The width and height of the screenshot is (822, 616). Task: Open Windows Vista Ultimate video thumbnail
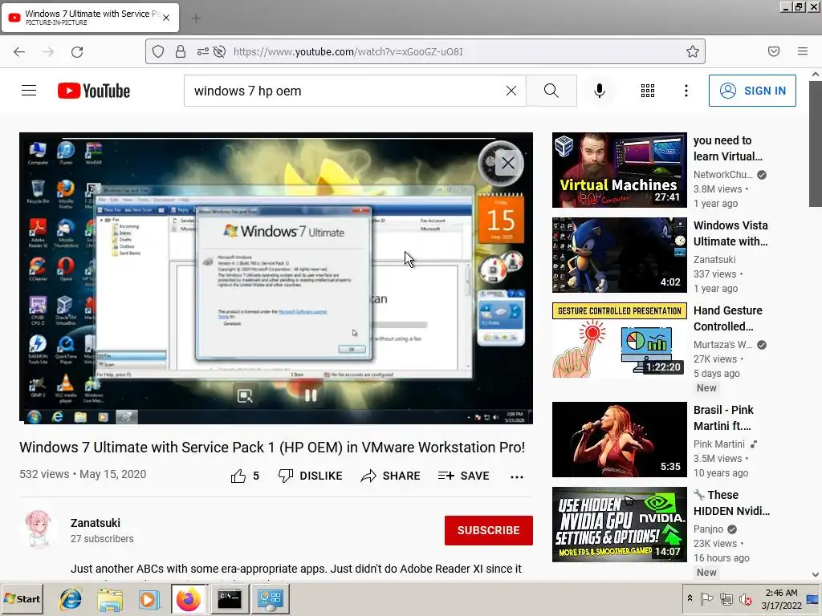(619, 255)
